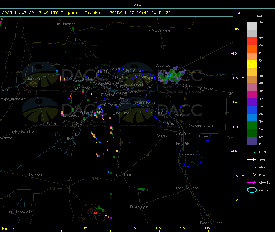Click the 50YD cyan arrow legend icon

pos(252,152)
